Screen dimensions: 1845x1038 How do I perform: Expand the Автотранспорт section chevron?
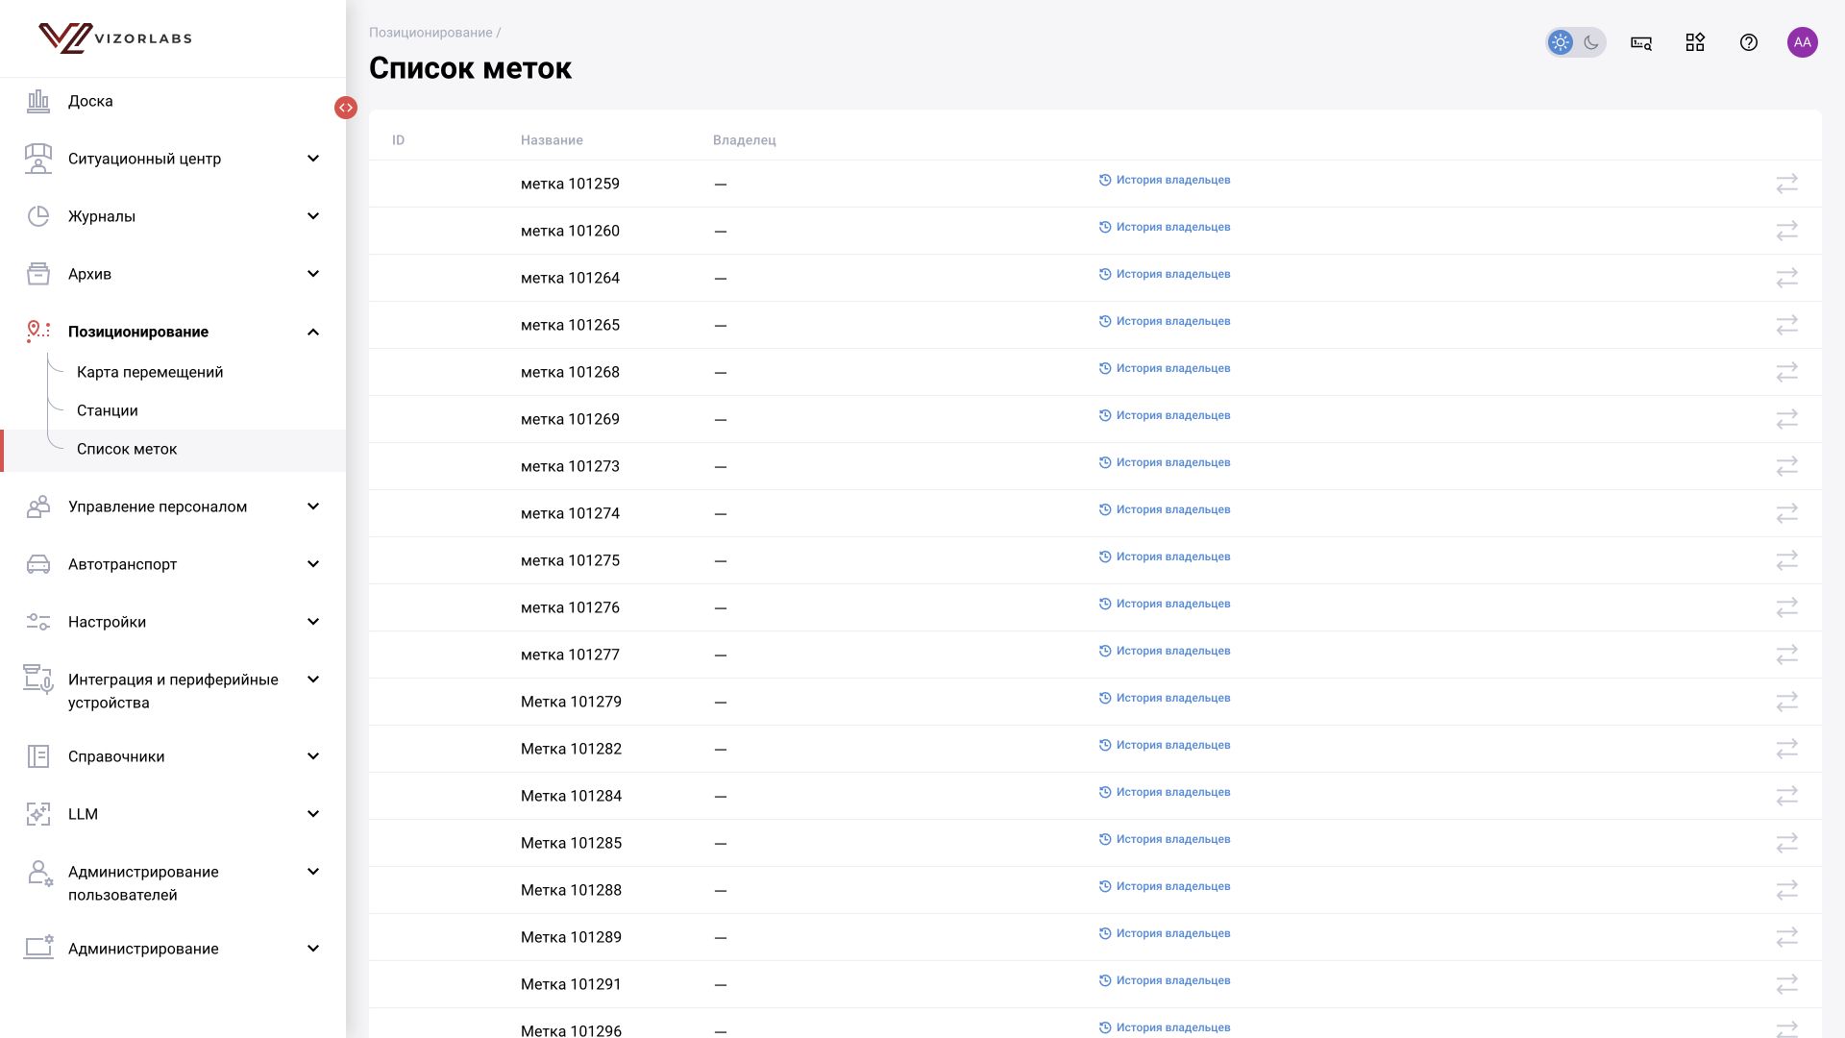[313, 564]
